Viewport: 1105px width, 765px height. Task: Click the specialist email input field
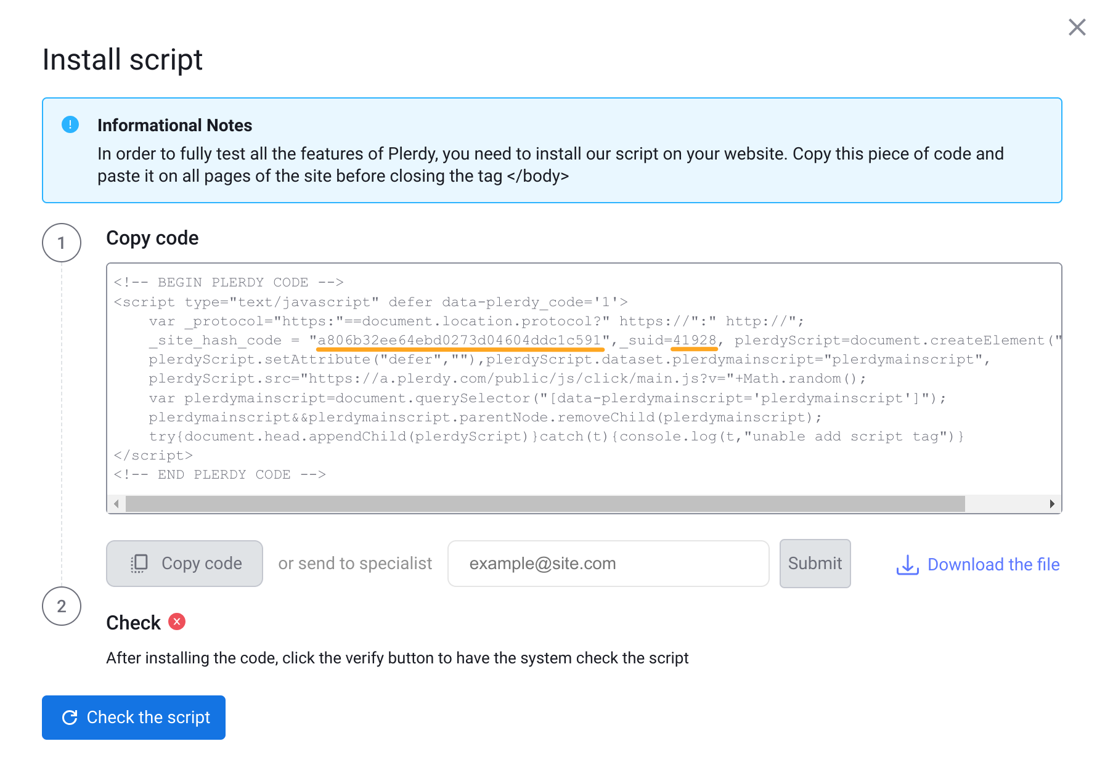608,563
